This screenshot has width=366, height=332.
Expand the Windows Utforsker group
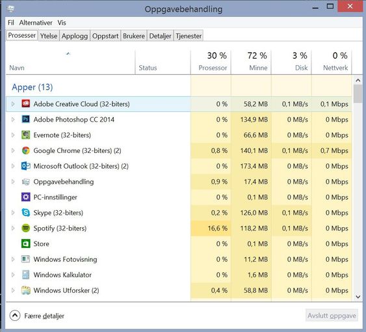[x=13, y=290]
